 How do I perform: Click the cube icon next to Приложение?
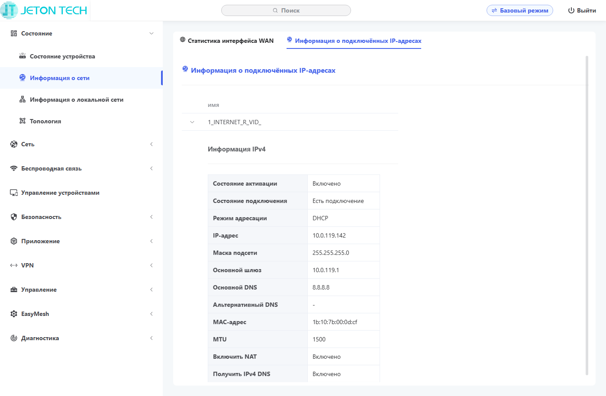[14, 241]
